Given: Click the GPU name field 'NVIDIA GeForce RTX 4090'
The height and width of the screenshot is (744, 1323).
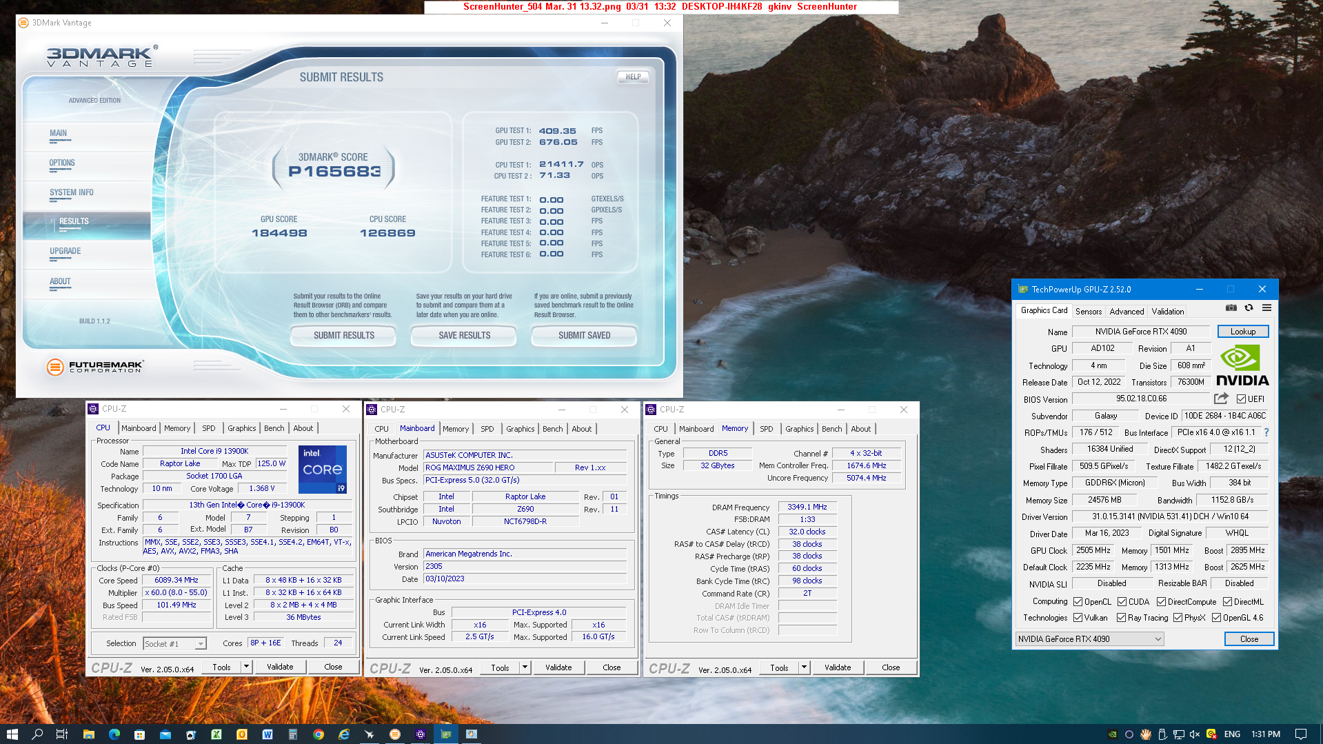Looking at the screenshot, I should 1141,332.
